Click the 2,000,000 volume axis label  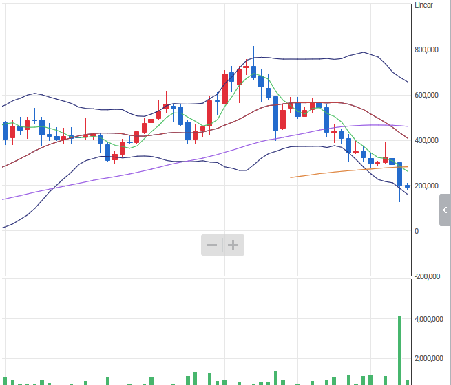tap(428, 358)
